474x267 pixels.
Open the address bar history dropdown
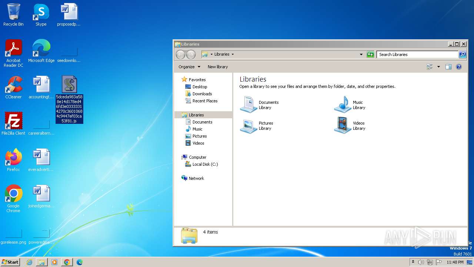361,55
